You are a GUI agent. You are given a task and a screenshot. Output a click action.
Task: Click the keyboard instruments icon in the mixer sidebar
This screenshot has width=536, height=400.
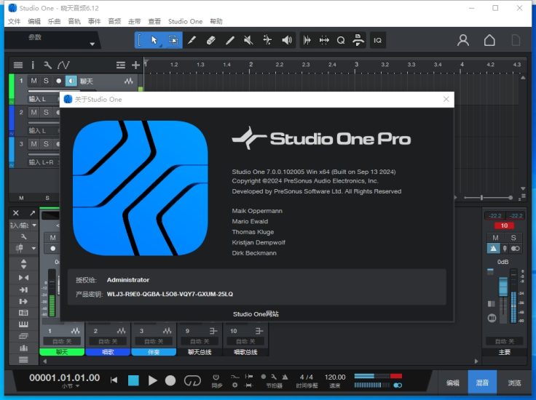tap(23, 324)
